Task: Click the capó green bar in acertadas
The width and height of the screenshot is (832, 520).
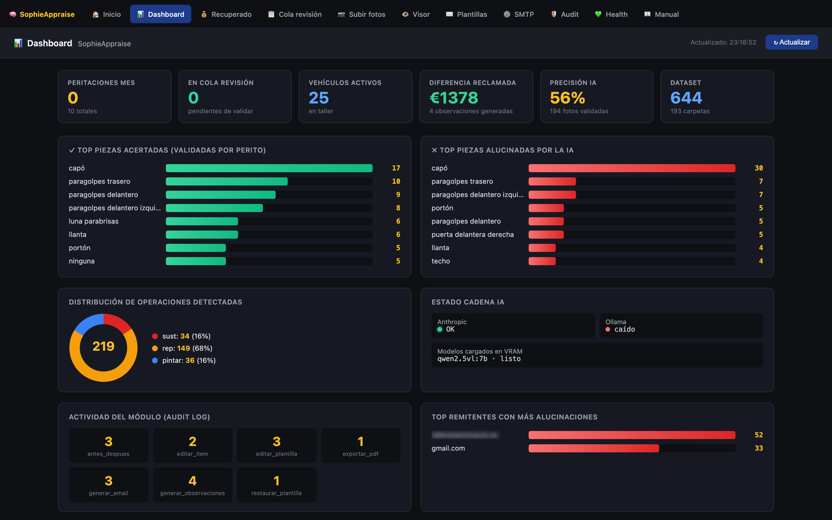Action: (269, 168)
